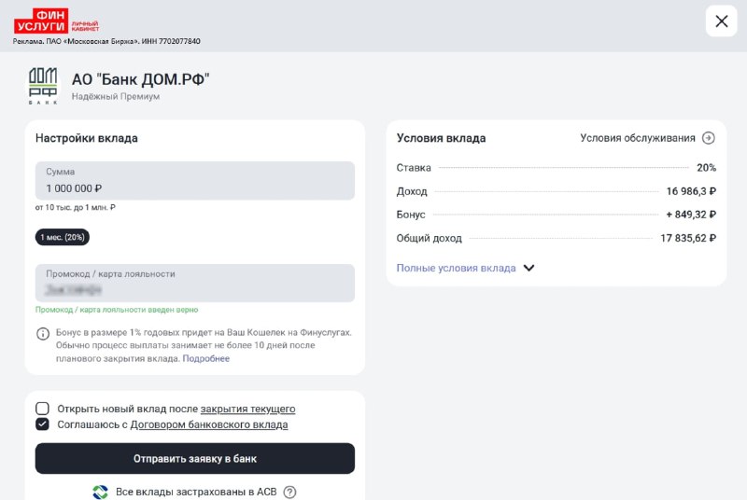Click the от 10 тыс. до 1 млн. hint
Screen dimensions: 747x500
coord(76,207)
